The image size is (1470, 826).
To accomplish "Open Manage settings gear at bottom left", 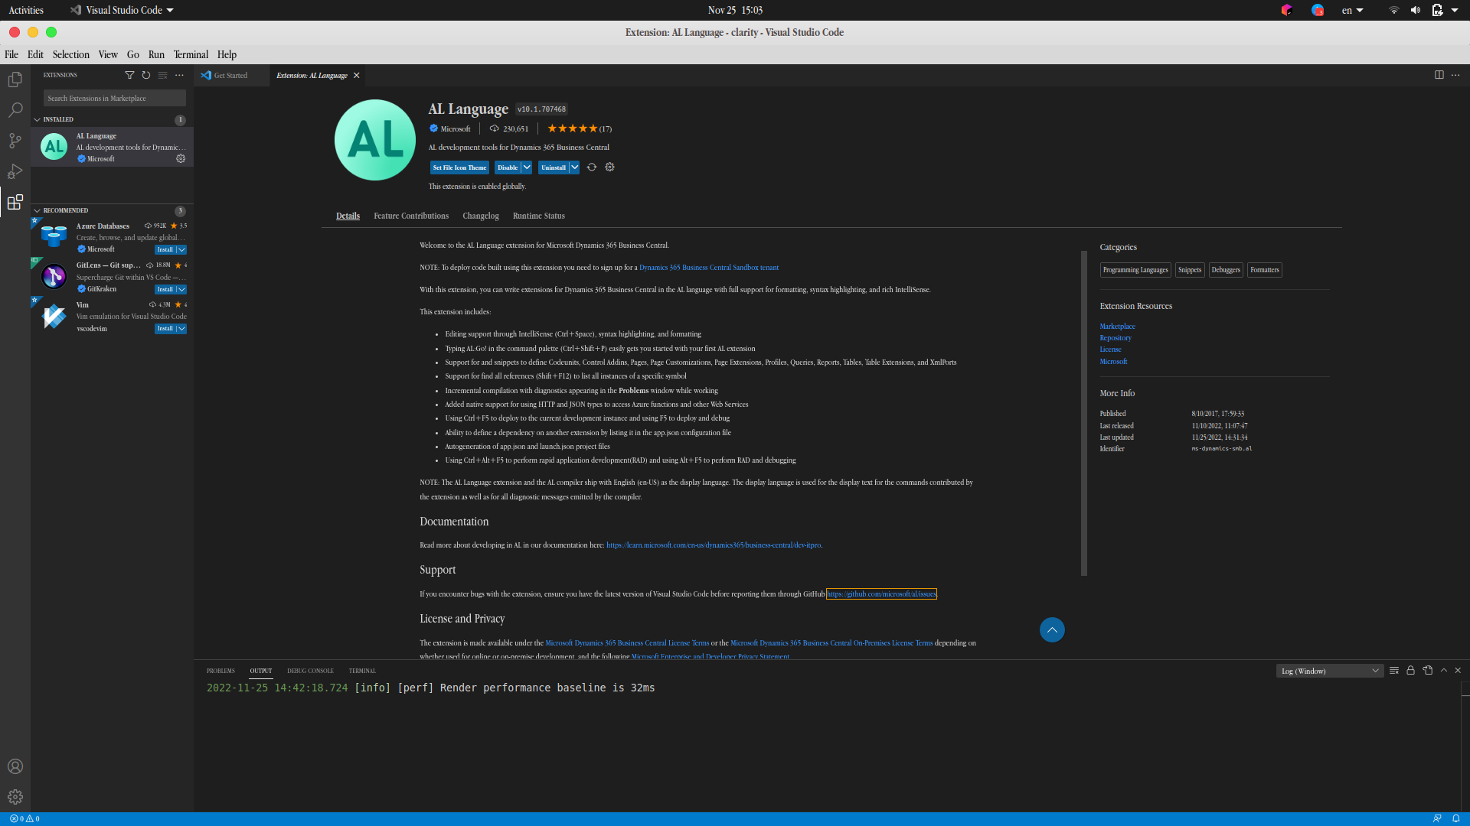I will 15,796.
